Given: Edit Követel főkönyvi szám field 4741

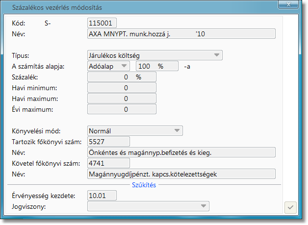Looking at the screenshot, I should pos(108,163).
